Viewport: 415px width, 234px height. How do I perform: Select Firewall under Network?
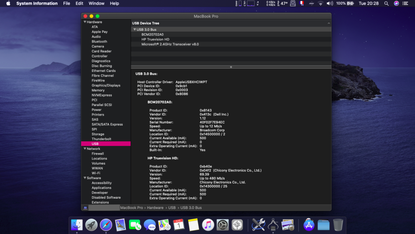(x=98, y=153)
